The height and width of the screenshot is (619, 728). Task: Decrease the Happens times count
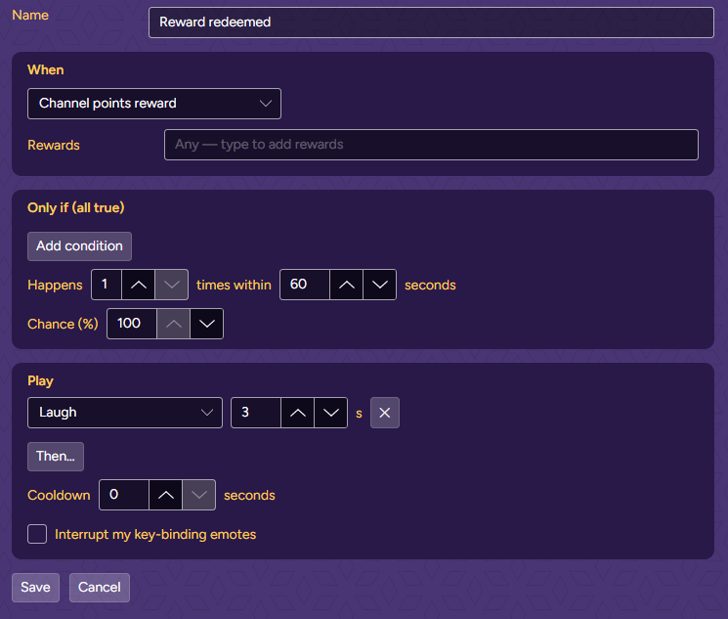(x=171, y=285)
